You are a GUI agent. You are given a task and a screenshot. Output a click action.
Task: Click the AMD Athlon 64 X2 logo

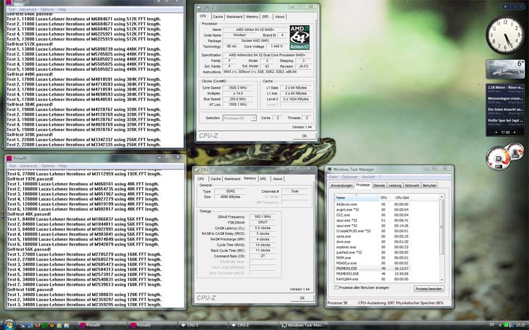tap(299, 37)
